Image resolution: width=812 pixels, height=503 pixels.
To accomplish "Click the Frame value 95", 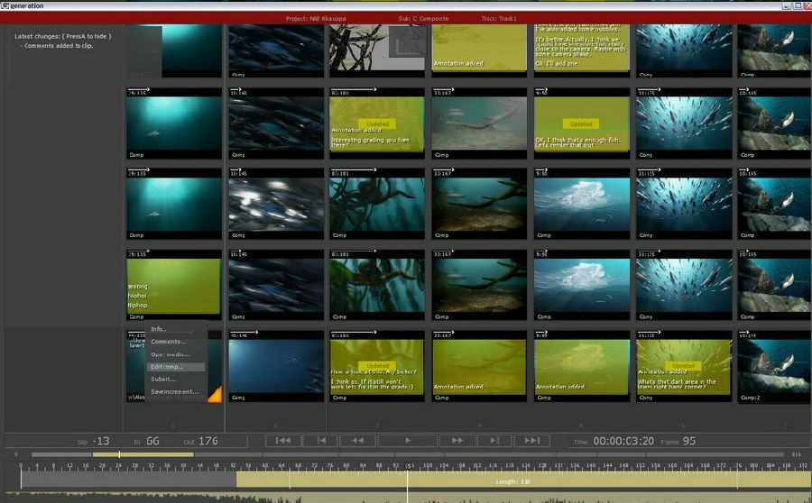I will (689, 442).
